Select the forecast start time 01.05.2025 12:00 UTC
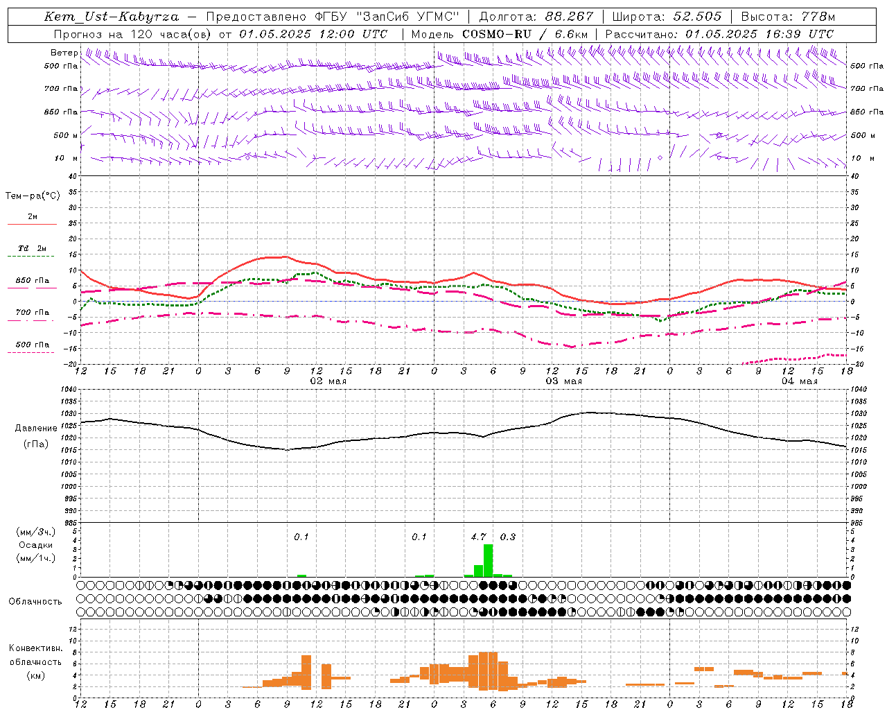Screen dimensions: 887x710 [313, 34]
